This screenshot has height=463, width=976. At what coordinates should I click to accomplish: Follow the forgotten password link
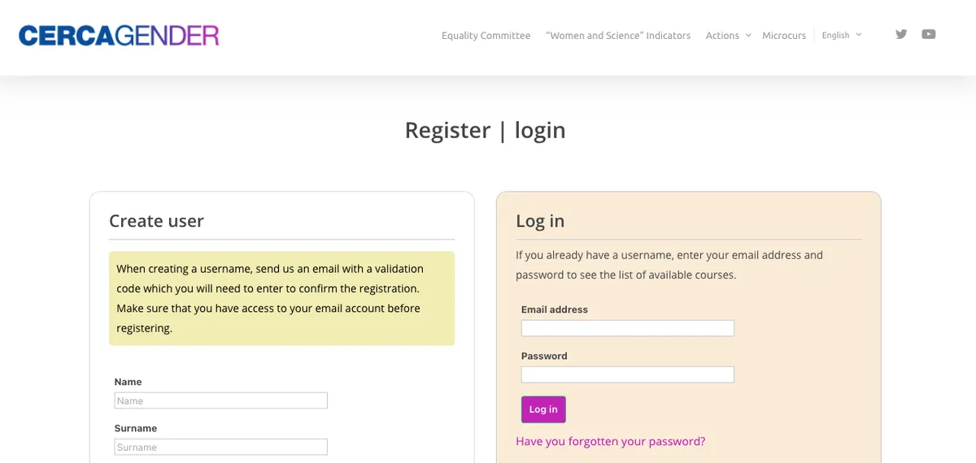[x=611, y=441]
